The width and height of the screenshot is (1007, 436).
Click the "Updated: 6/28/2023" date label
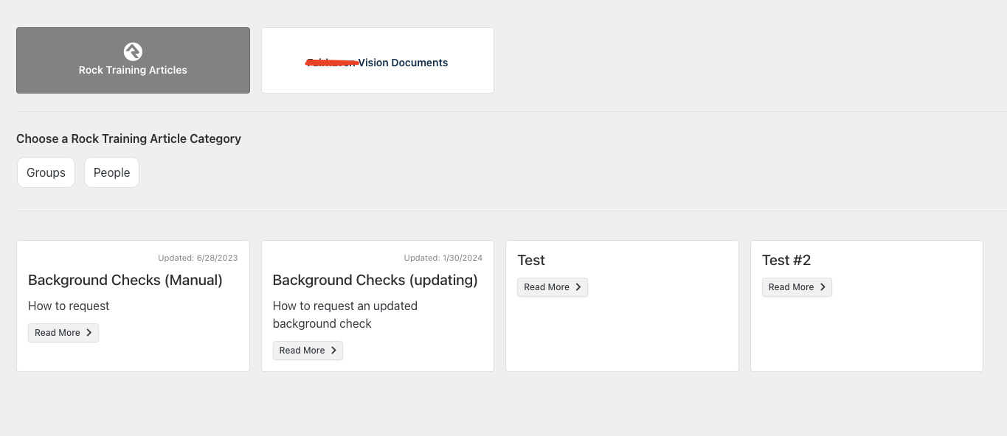(198, 258)
